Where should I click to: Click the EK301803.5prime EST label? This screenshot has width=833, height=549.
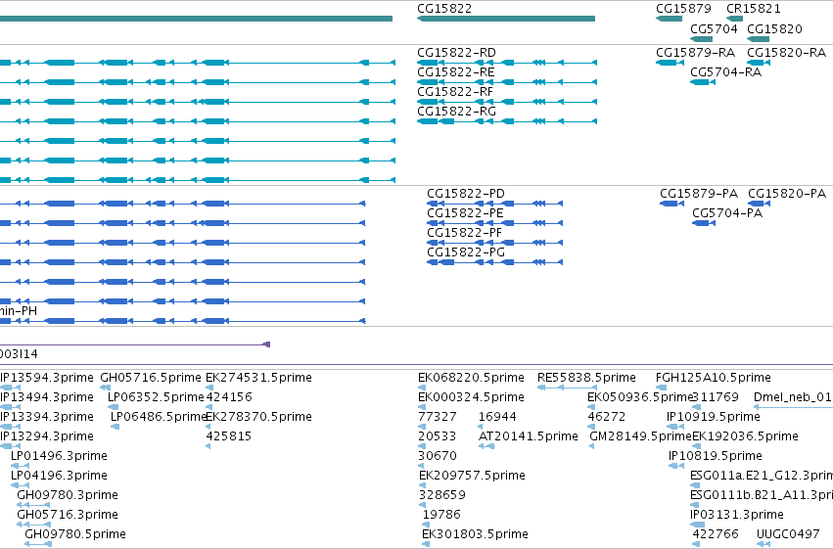pos(475,534)
